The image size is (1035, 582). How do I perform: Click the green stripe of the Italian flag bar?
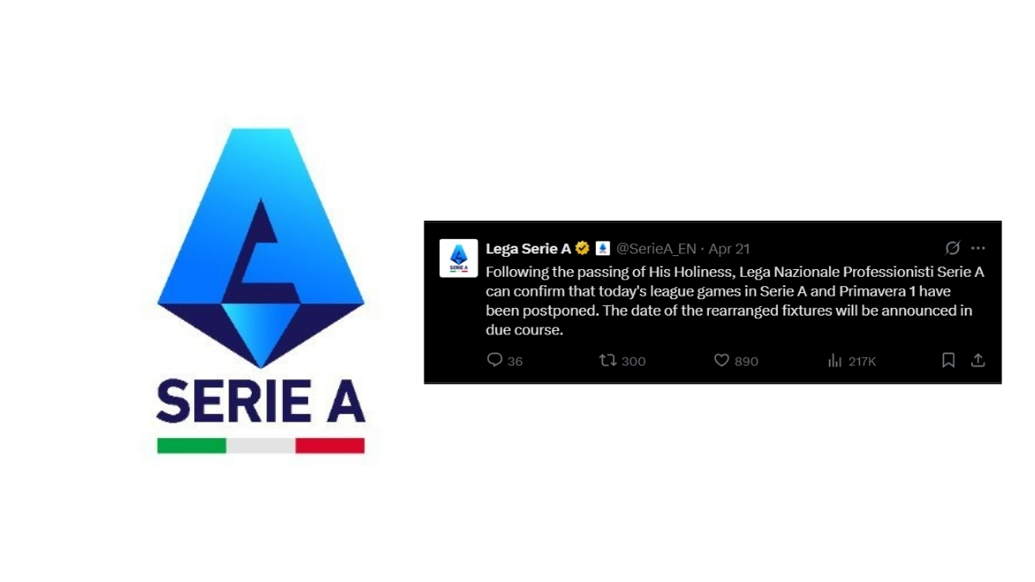191,446
